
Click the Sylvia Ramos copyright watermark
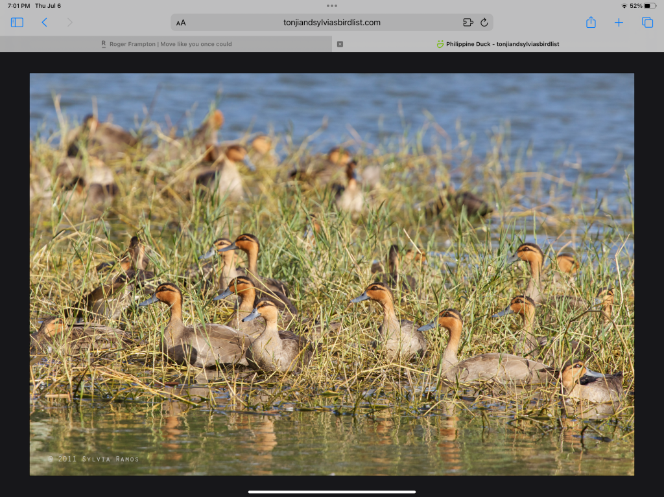tap(93, 459)
